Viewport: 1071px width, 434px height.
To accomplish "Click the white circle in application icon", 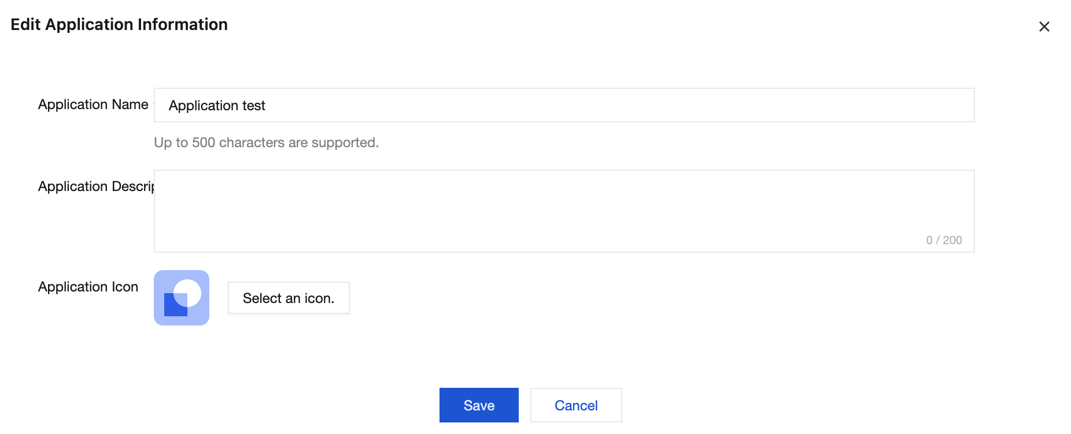I will (187, 292).
